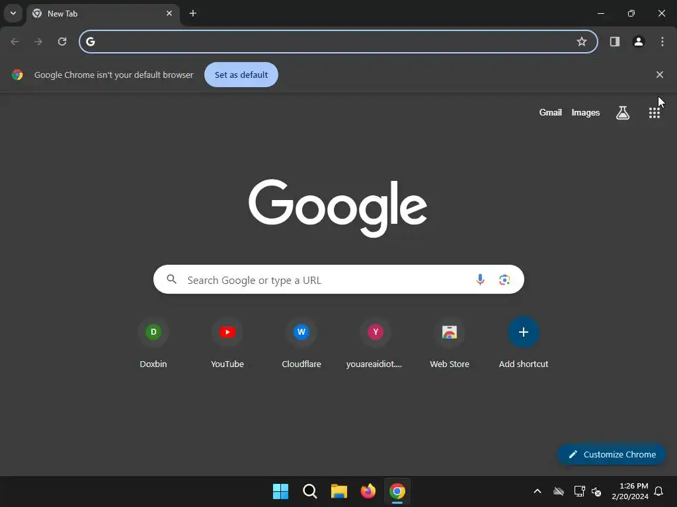Screen dimensions: 677x507
Task: Open the Gmail link
Action: pos(551,112)
